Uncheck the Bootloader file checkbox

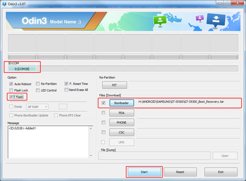tap(103, 103)
